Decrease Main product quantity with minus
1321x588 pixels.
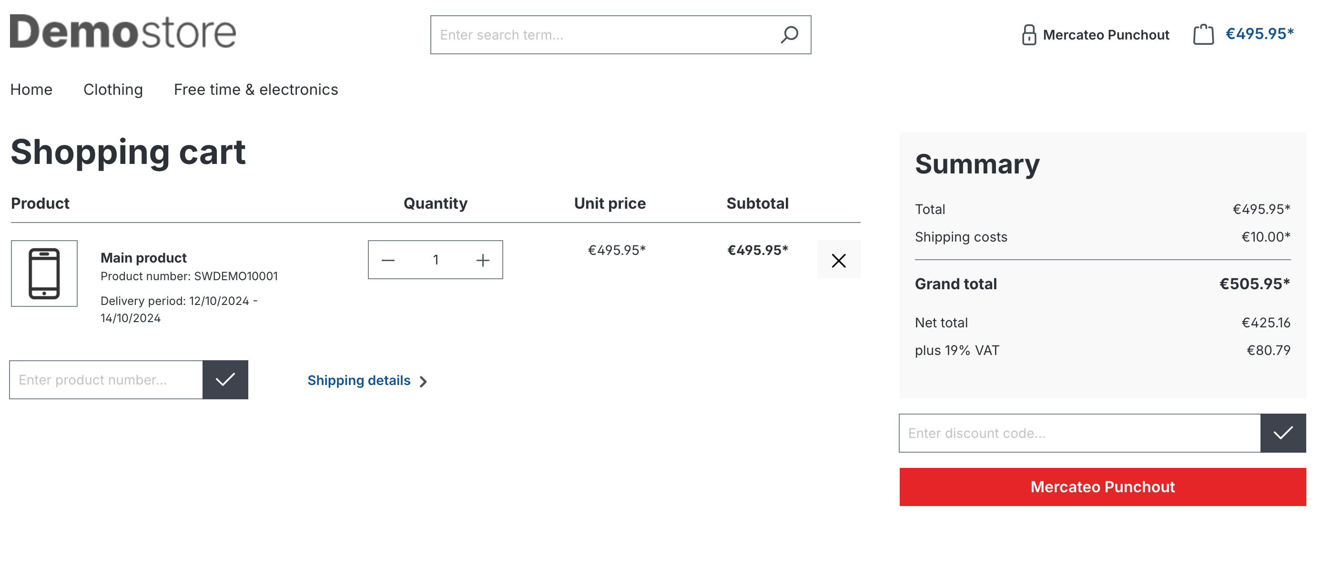388,260
